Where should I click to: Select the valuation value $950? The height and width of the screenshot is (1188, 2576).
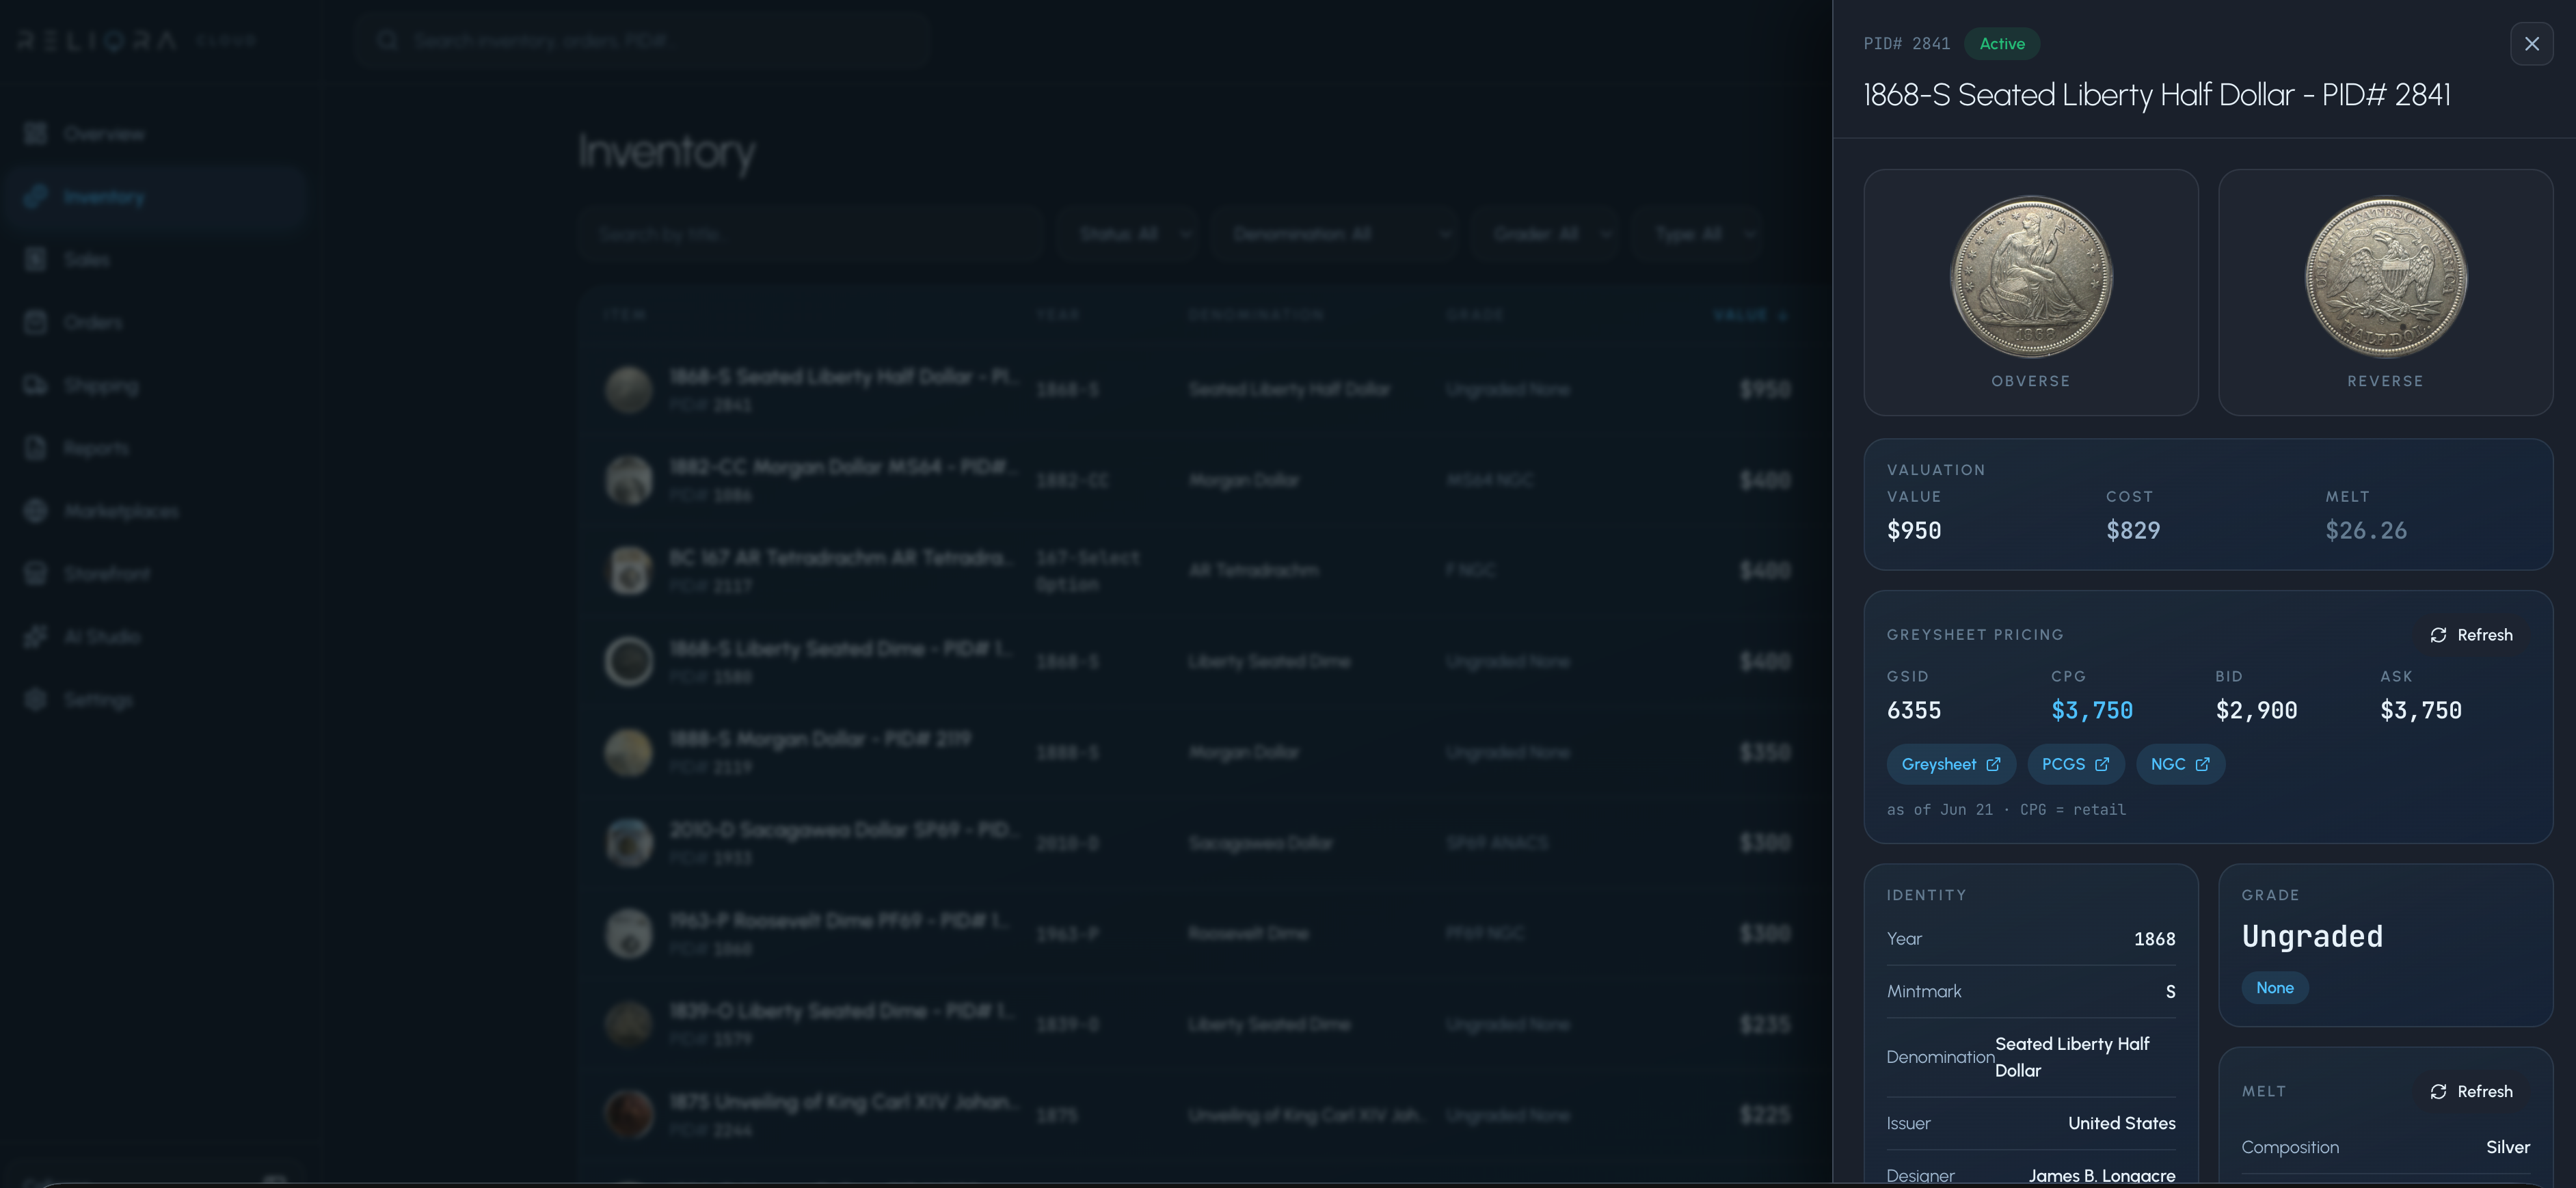(x=1914, y=530)
